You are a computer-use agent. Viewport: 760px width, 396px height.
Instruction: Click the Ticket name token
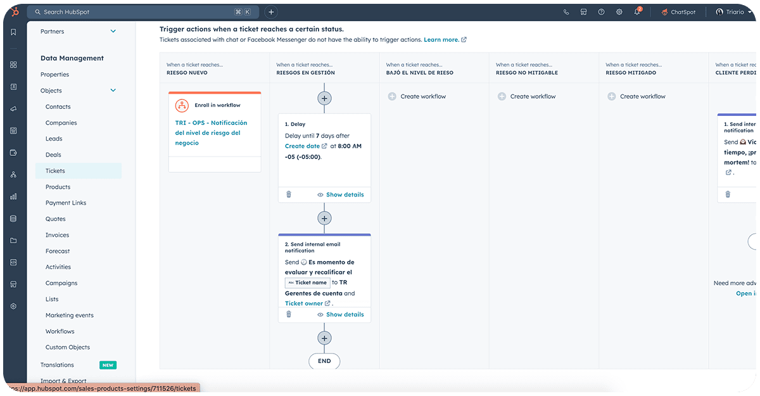coord(307,283)
